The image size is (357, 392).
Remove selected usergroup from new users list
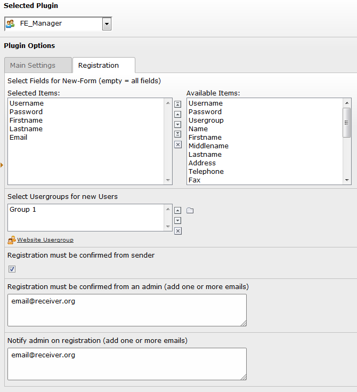178,231
